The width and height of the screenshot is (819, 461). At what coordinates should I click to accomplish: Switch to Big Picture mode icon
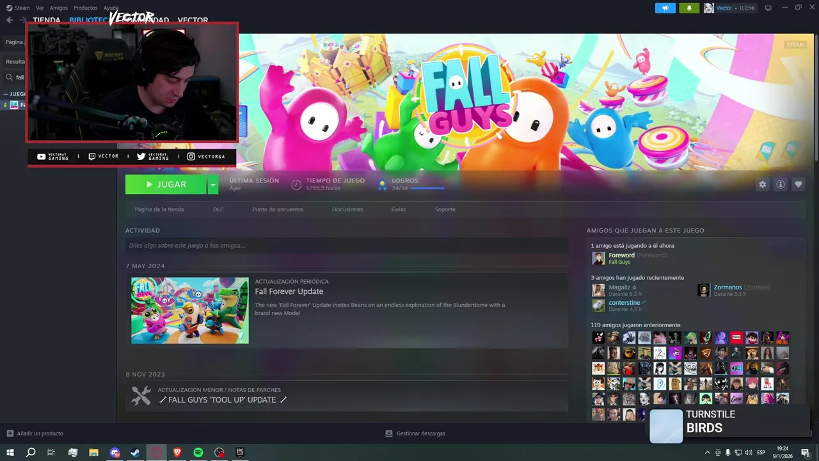(768, 8)
